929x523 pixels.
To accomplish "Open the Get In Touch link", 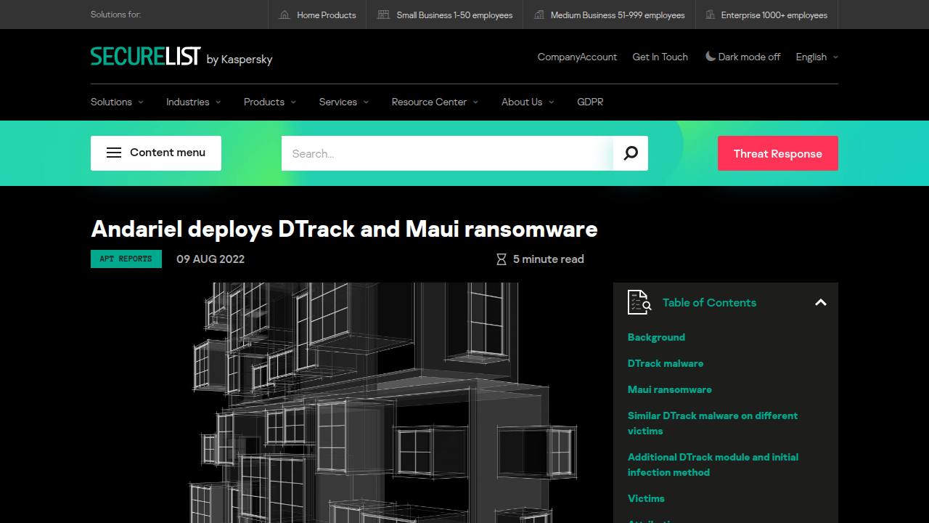I will [x=660, y=57].
